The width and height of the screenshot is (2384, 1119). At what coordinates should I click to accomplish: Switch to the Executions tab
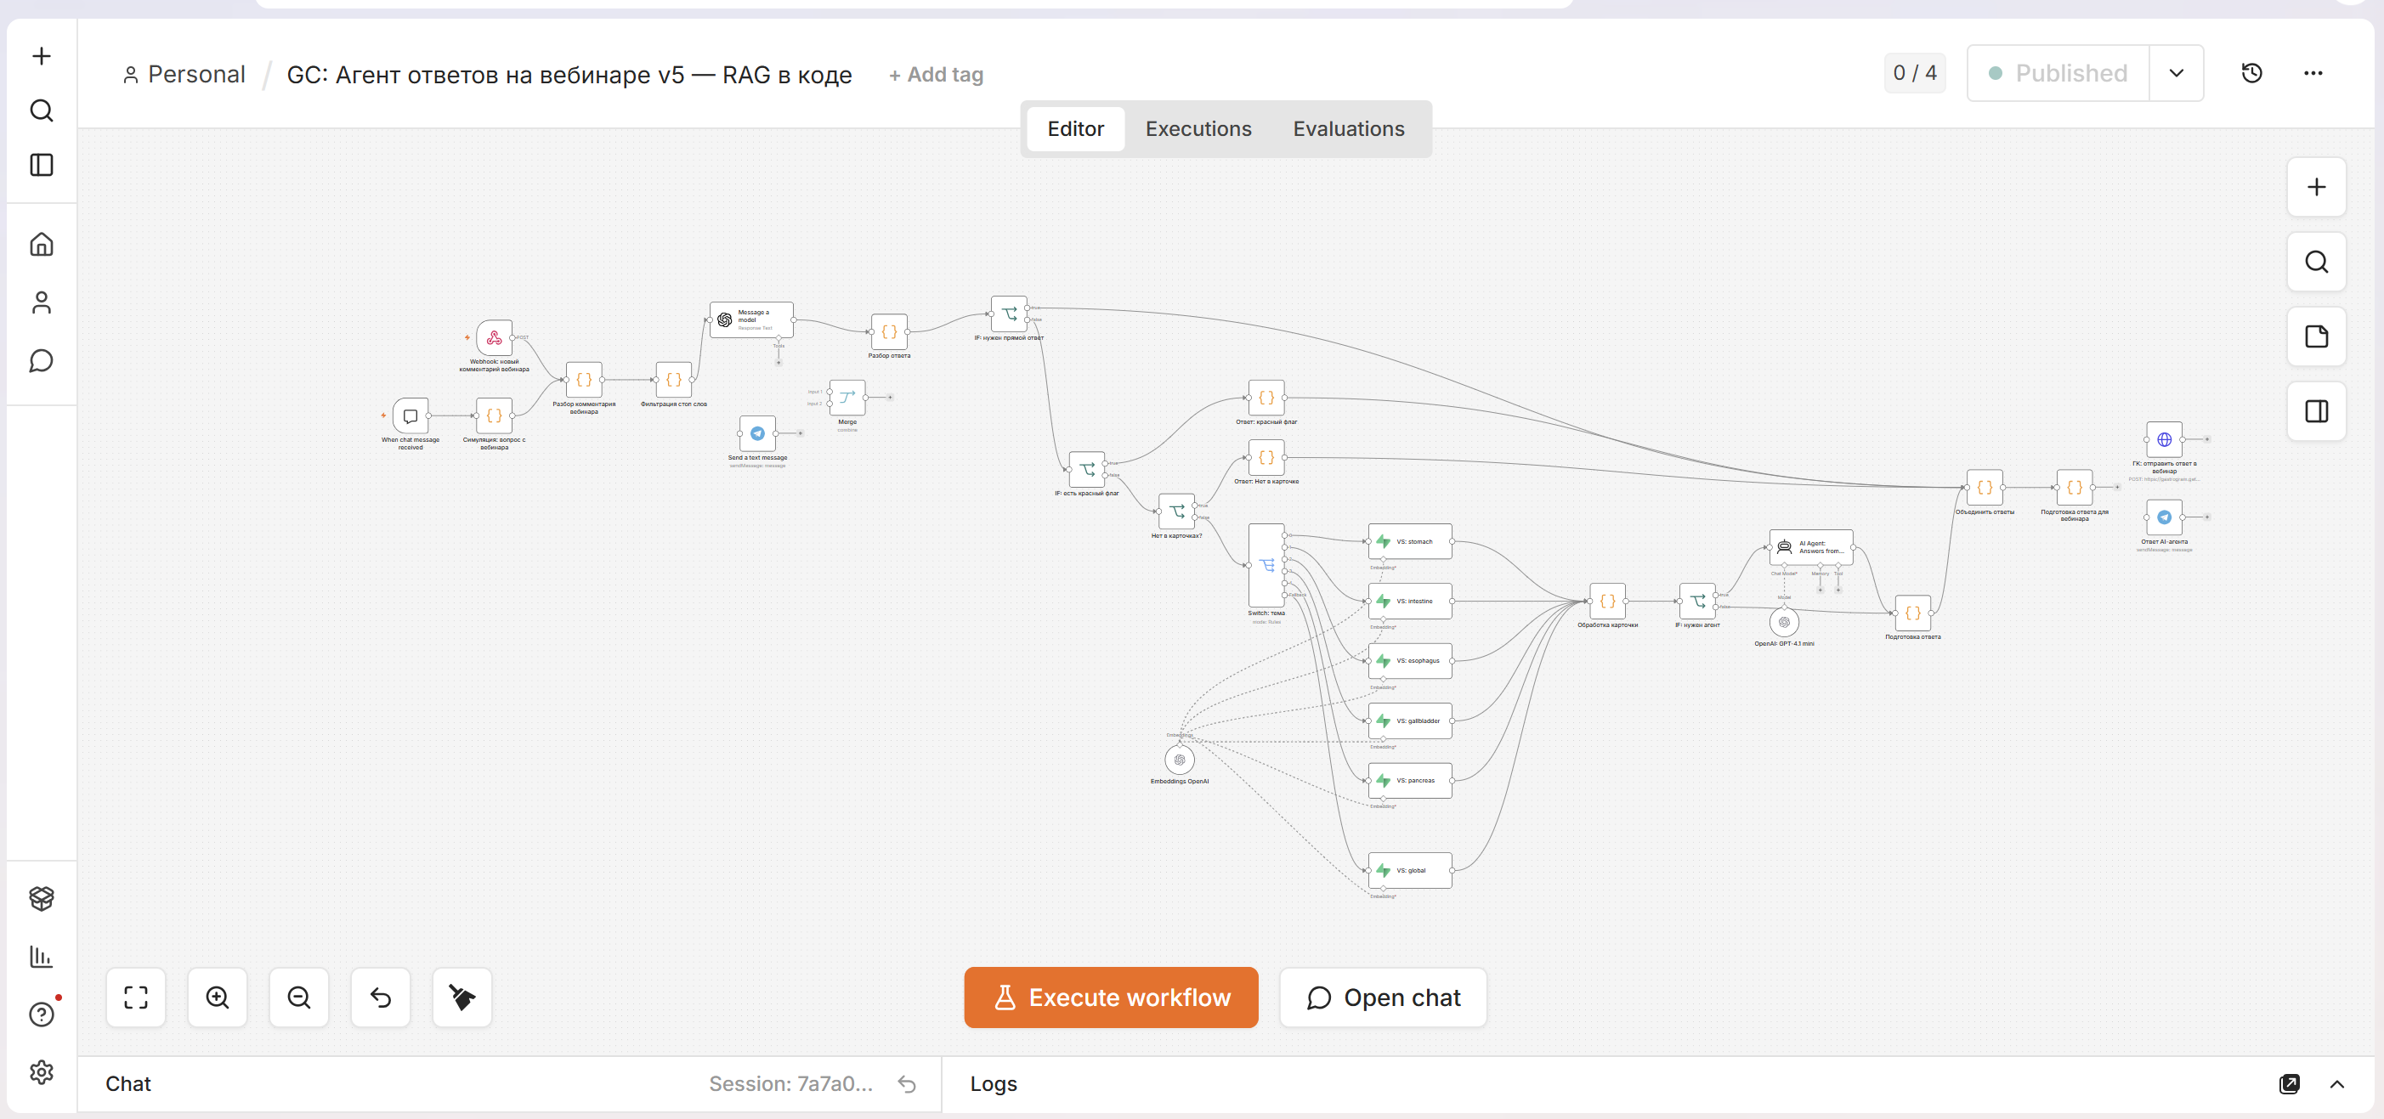coord(1198,128)
